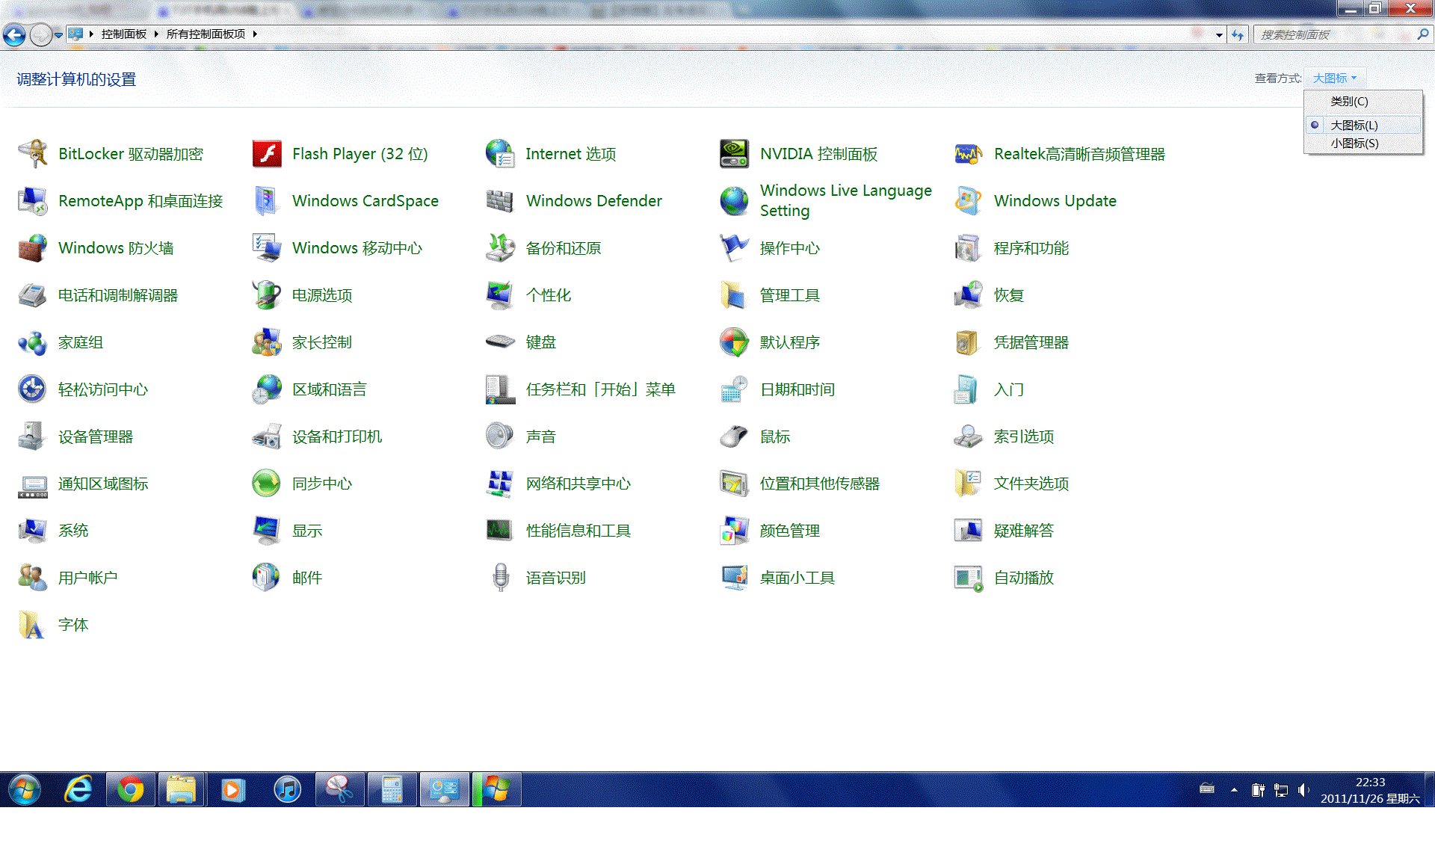1435x861 pixels.
Task: Open the fonts folder icon
Action: (x=32, y=625)
